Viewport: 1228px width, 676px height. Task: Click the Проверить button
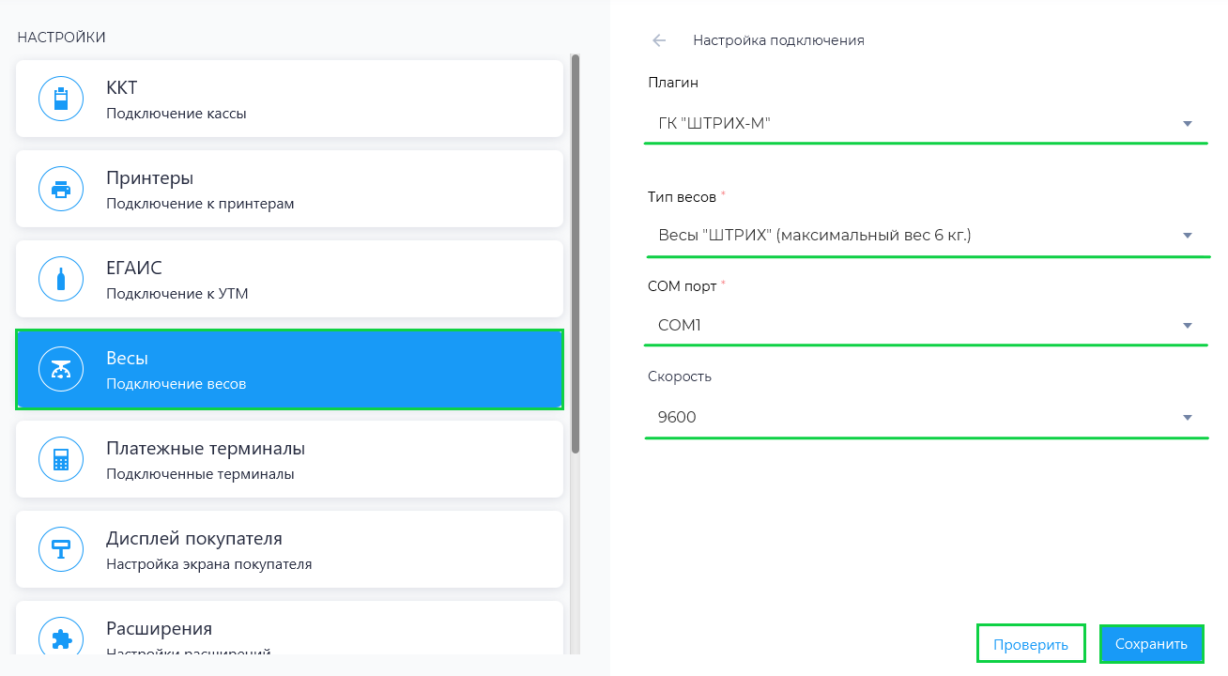(x=1031, y=644)
